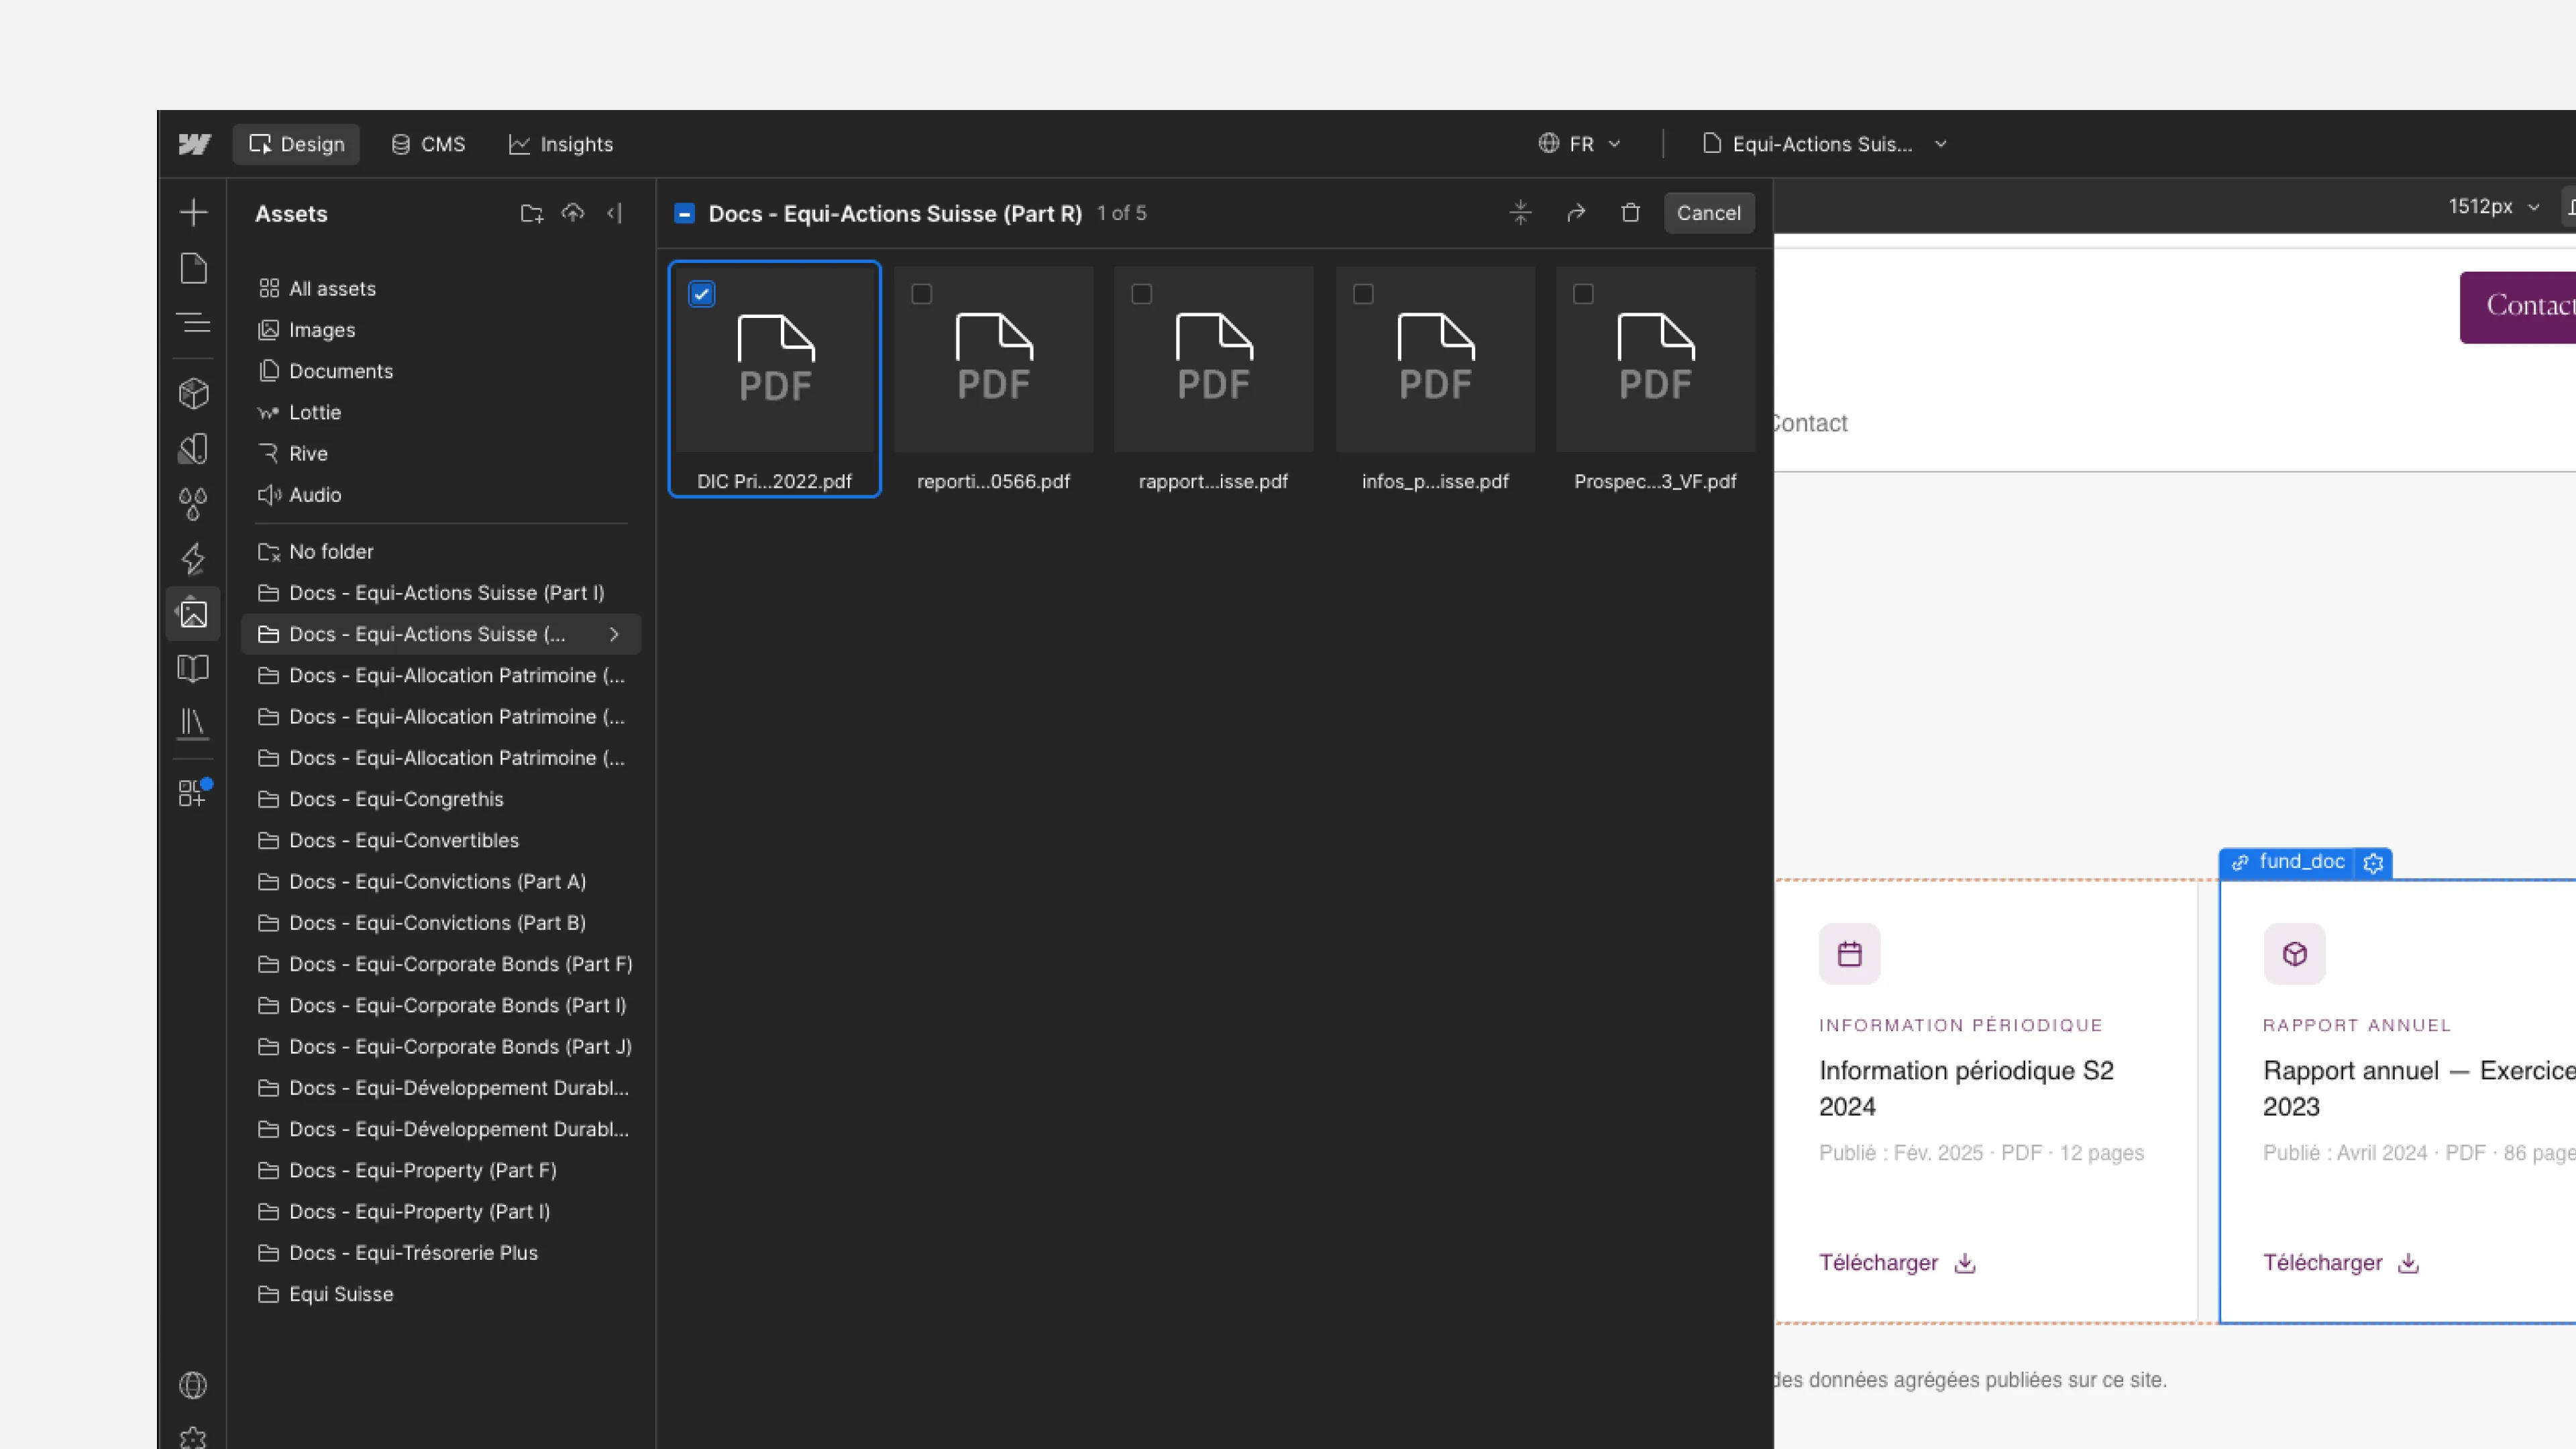This screenshot has height=1449, width=2576.
Task: Open the Components panel cube icon
Action: [x=193, y=393]
